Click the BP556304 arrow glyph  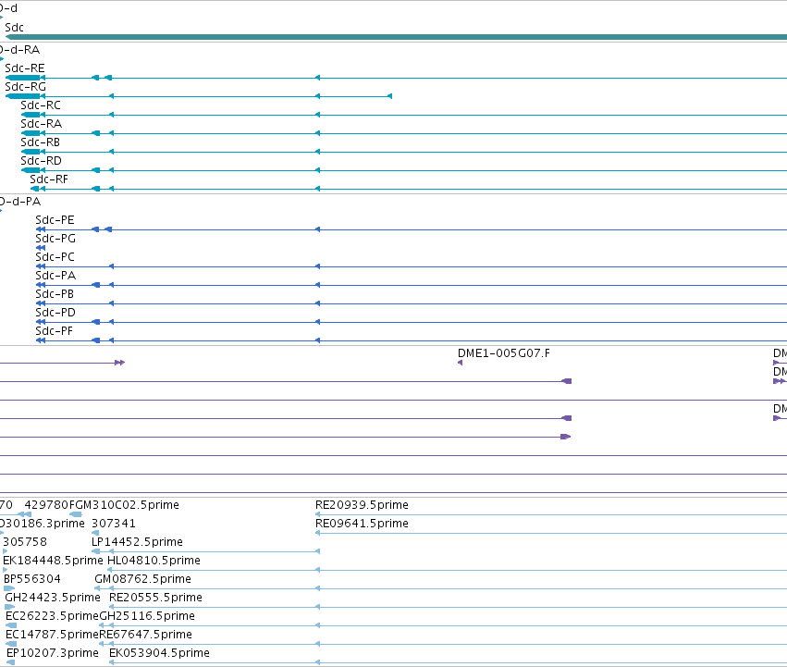tap(9, 588)
